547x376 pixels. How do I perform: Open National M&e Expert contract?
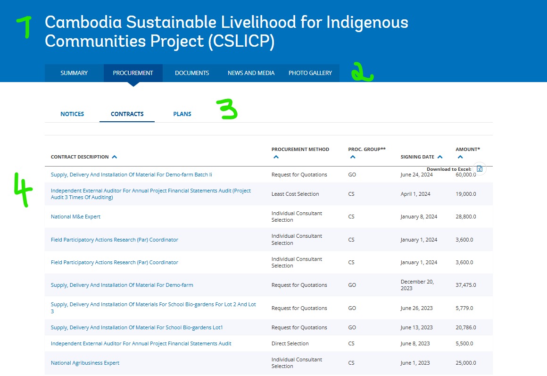(x=75, y=217)
